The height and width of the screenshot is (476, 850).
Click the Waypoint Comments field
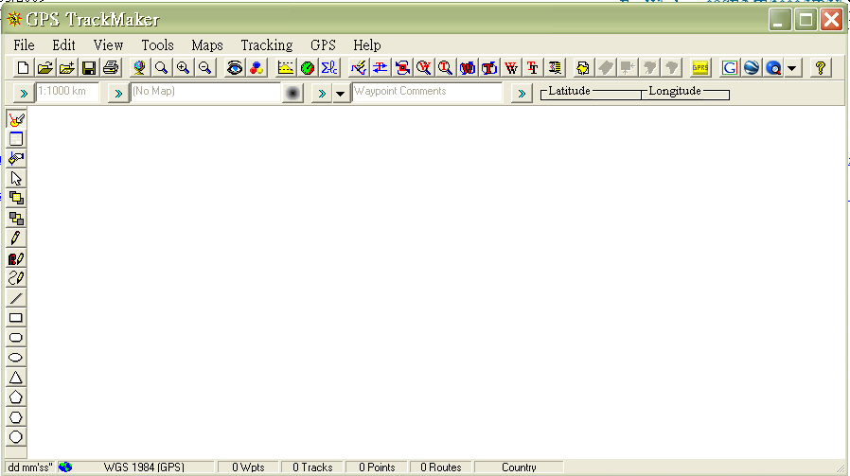click(x=427, y=92)
